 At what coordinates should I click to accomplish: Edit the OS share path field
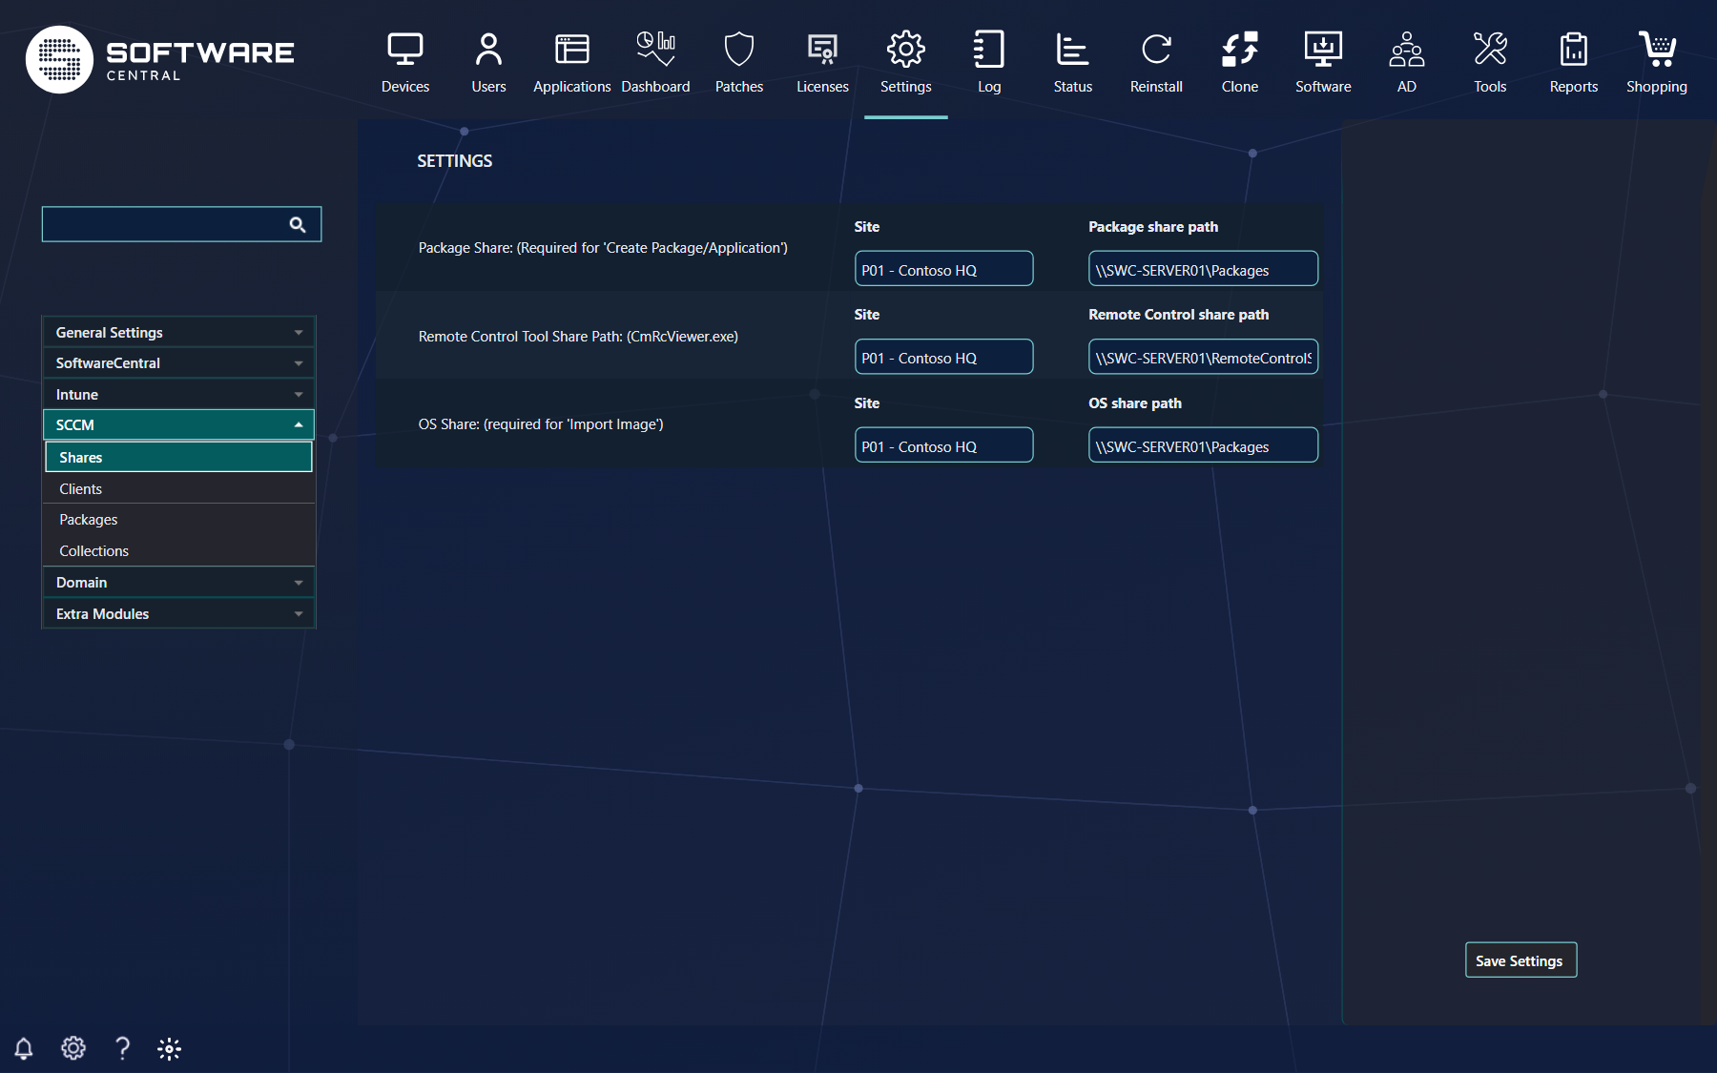tap(1203, 444)
